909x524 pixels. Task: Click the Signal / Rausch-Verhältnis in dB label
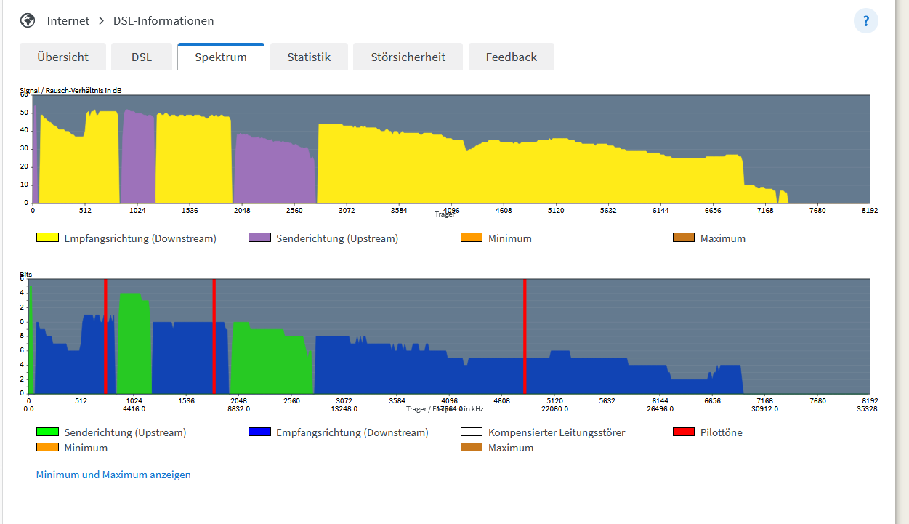(70, 91)
